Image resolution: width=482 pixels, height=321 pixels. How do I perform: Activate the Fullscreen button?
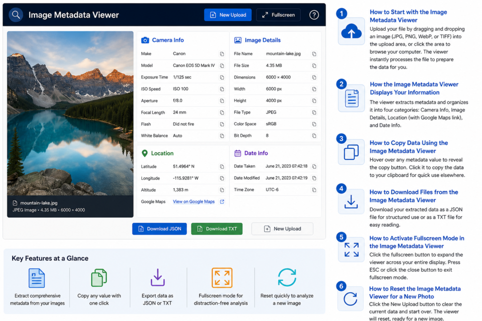(x=278, y=15)
